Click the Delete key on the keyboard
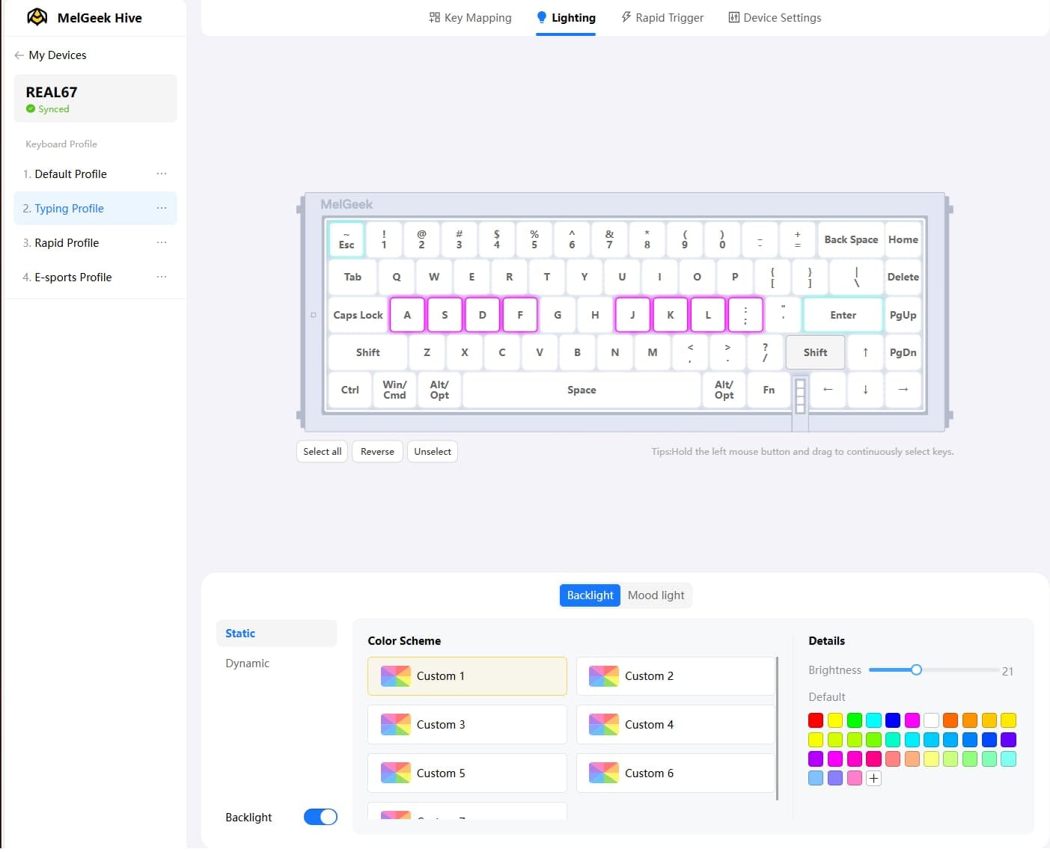1050x852 pixels. pos(903,278)
